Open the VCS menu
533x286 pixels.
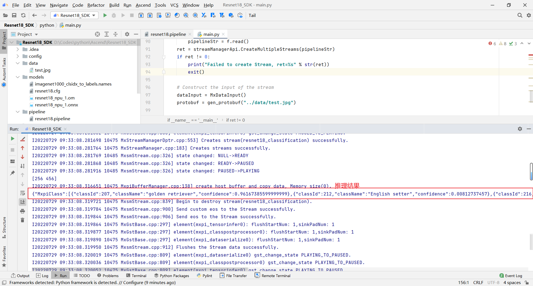[174, 5]
